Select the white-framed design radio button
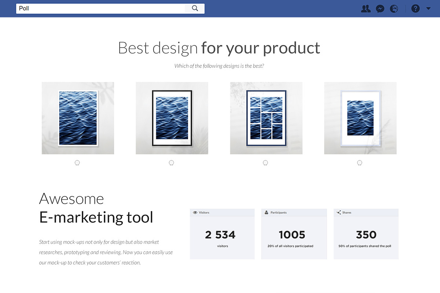Image resolution: width=440 pixels, height=293 pixels. click(x=77, y=163)
